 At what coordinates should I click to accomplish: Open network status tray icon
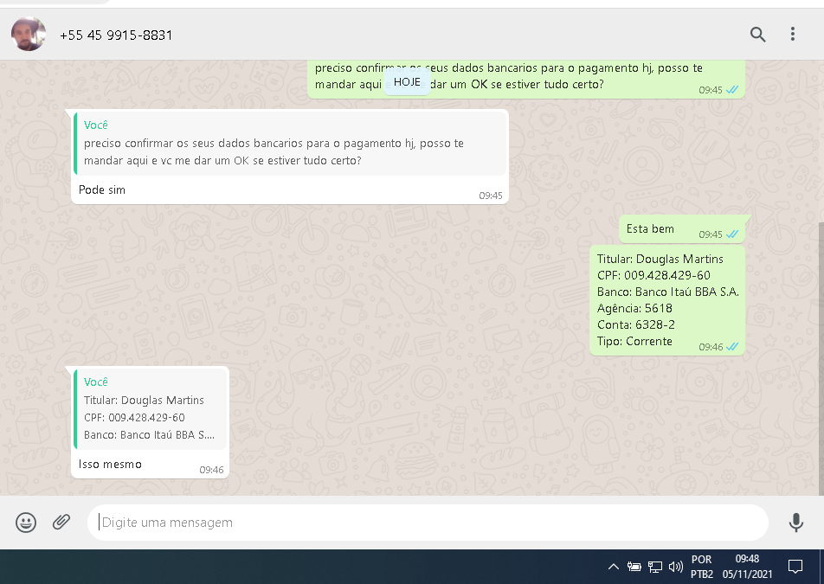(655, 567)
